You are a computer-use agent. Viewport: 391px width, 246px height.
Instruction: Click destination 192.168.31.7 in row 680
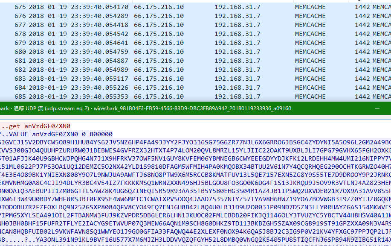[237, 52]
